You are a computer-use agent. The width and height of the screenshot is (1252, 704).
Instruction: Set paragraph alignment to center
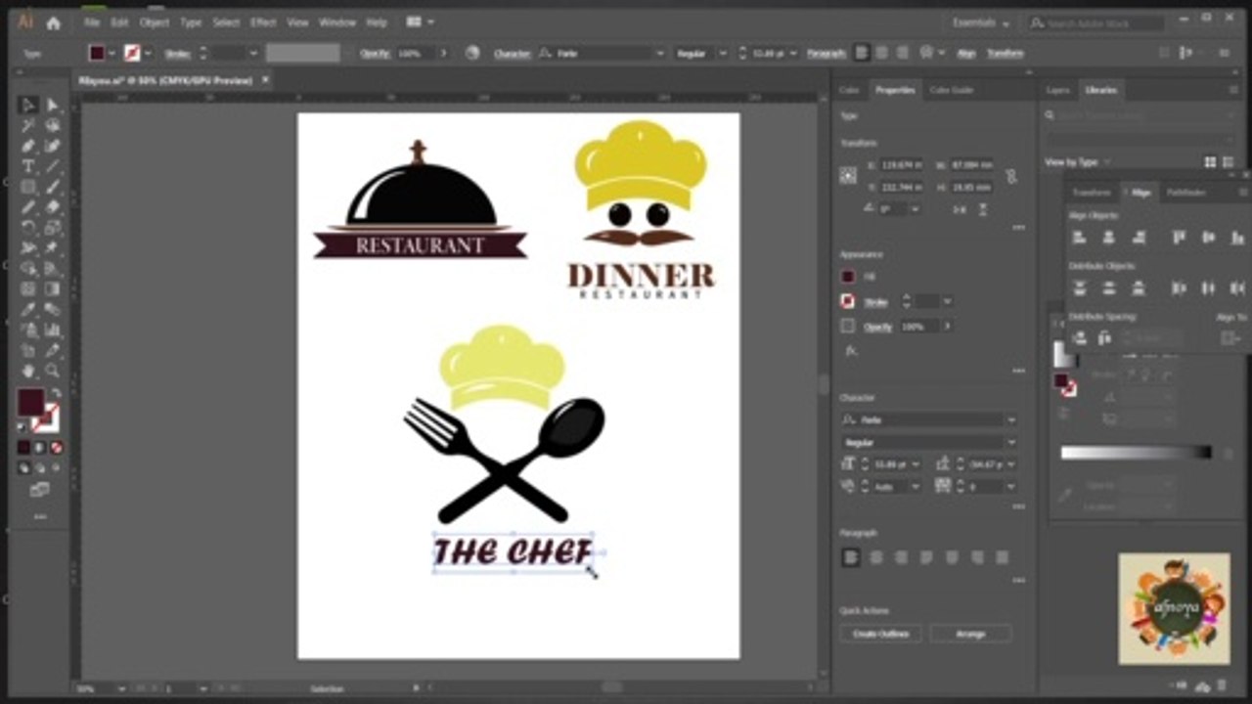coord(876,557)
